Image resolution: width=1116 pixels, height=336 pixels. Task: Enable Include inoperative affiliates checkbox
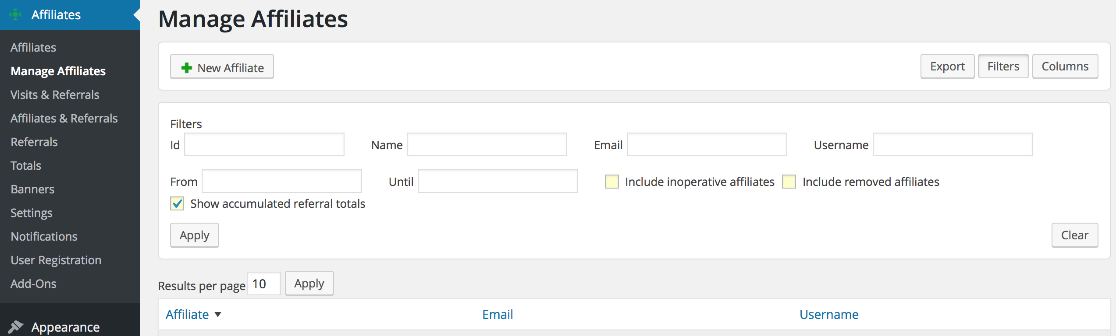[x=612, y=182]
